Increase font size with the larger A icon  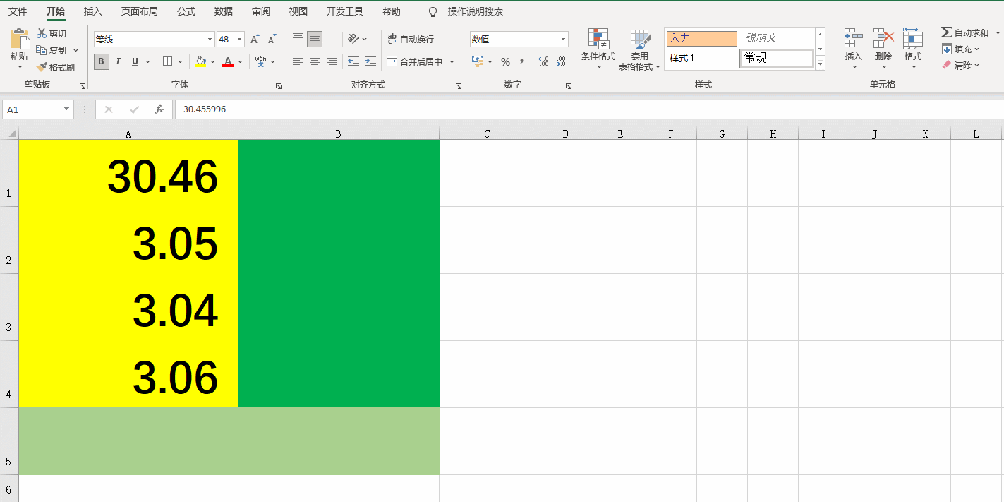(255, 40)
